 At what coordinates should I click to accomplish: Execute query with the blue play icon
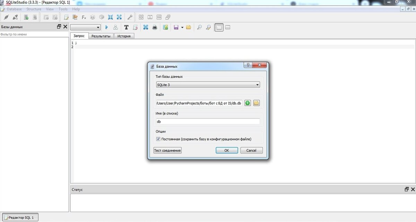(106, 27)
